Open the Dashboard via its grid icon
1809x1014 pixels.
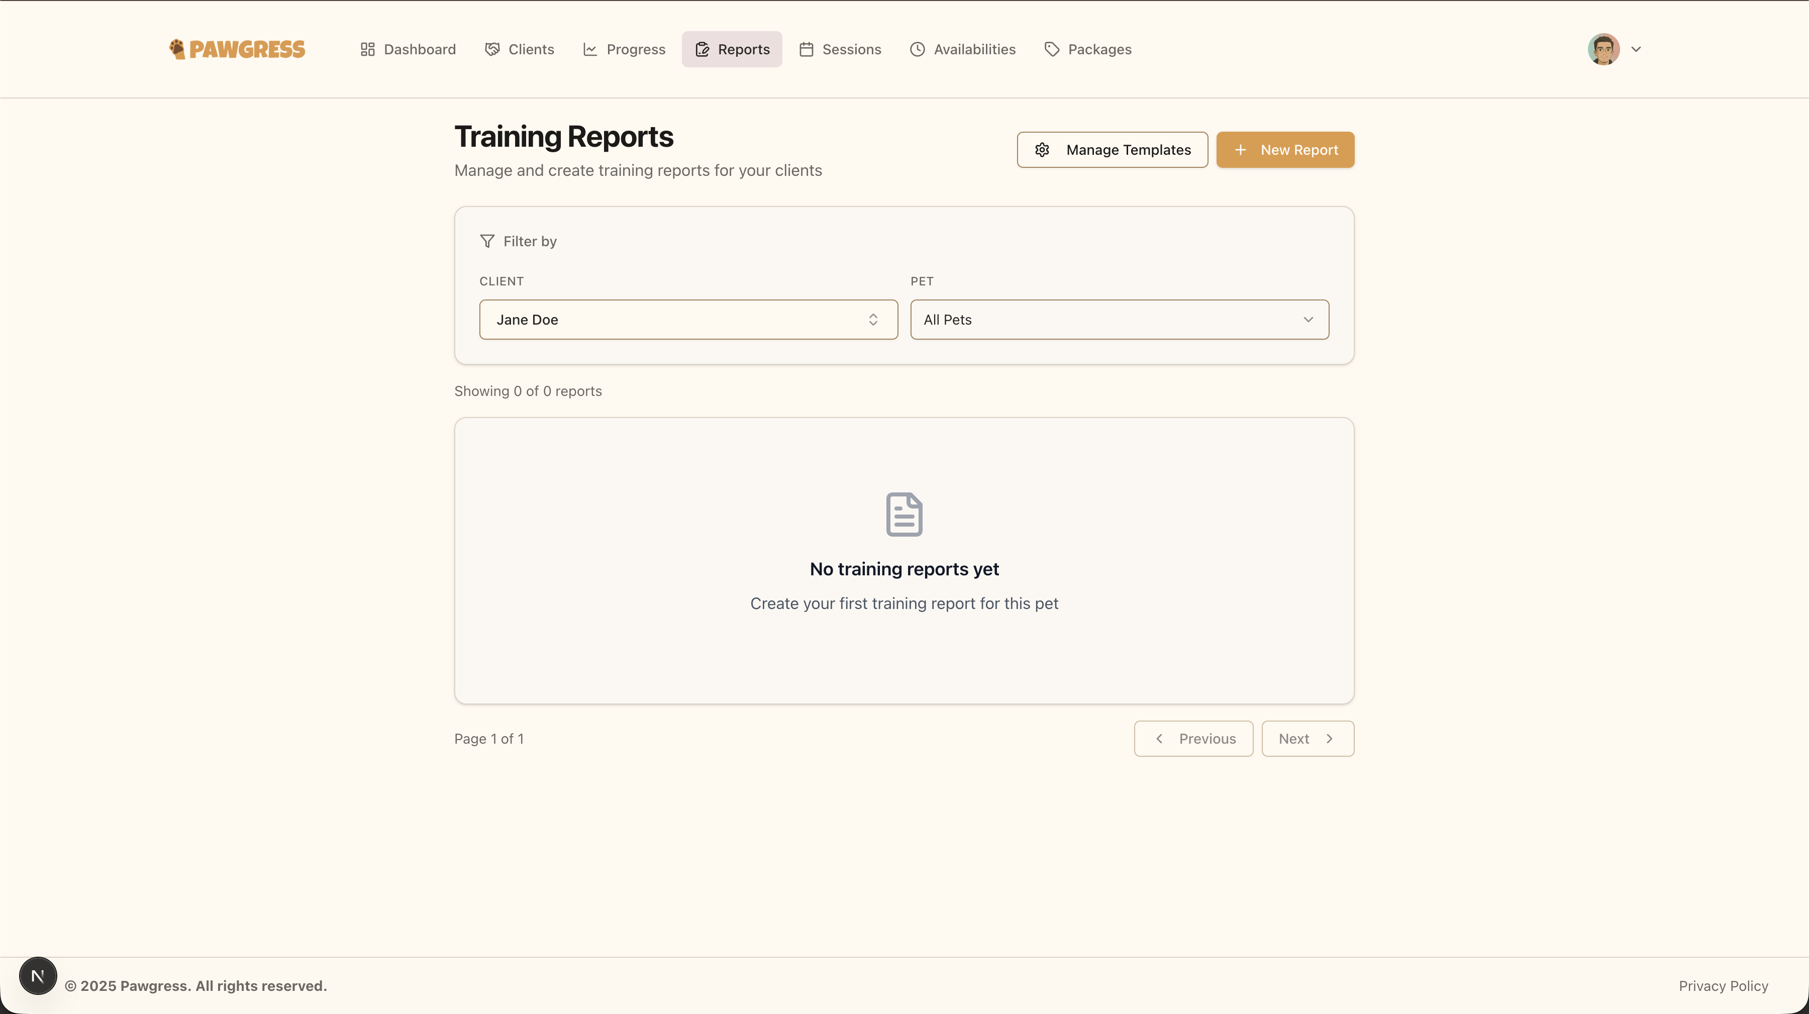[x=367, y=49]
